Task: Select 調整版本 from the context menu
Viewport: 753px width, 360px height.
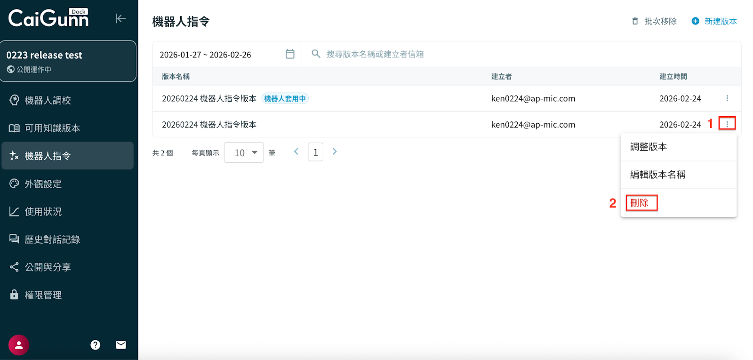Action: 649,147
